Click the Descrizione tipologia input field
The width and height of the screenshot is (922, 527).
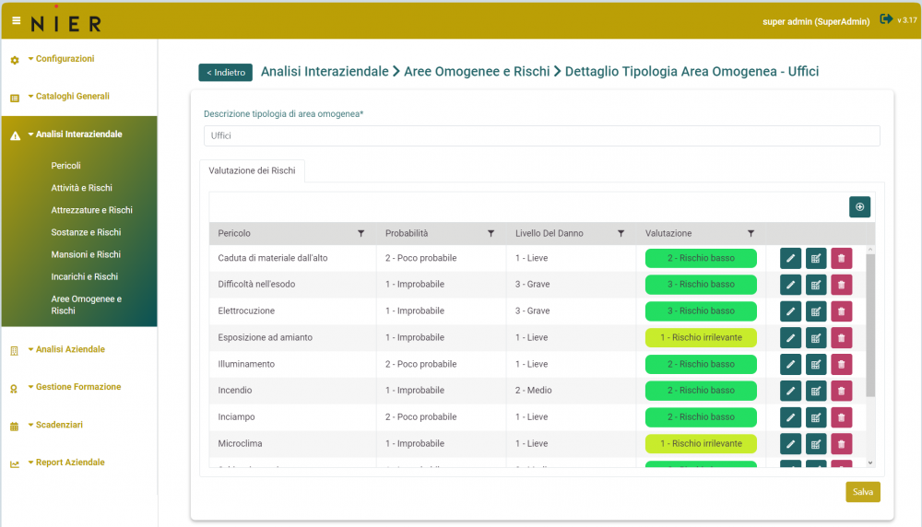click(541, 135)
